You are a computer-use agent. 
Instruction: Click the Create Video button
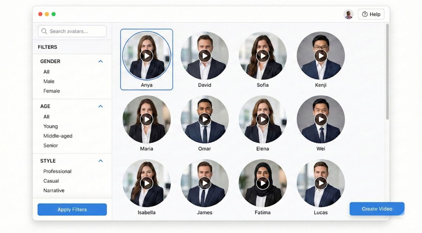click(377, 209)
